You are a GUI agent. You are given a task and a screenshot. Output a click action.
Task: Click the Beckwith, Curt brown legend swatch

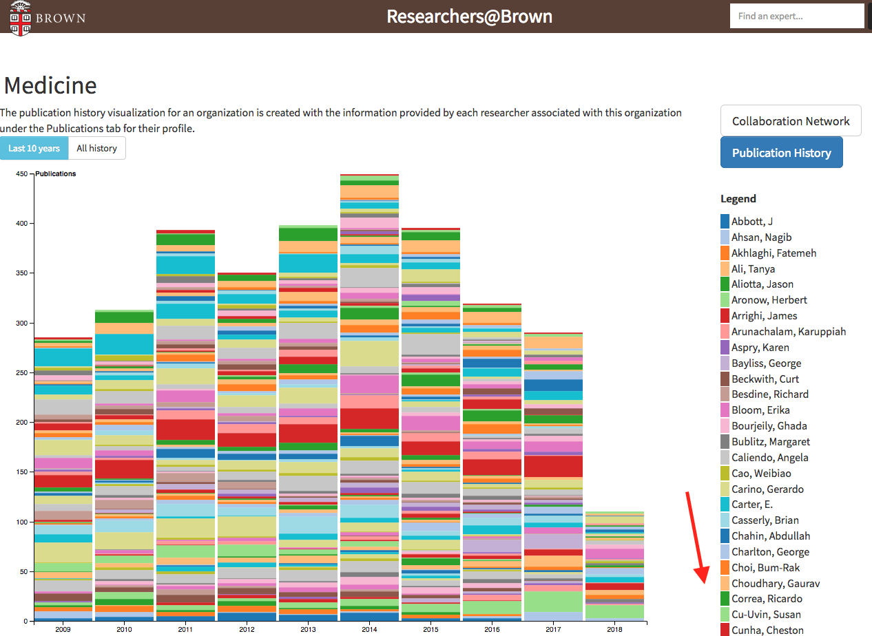click(725, 379)
